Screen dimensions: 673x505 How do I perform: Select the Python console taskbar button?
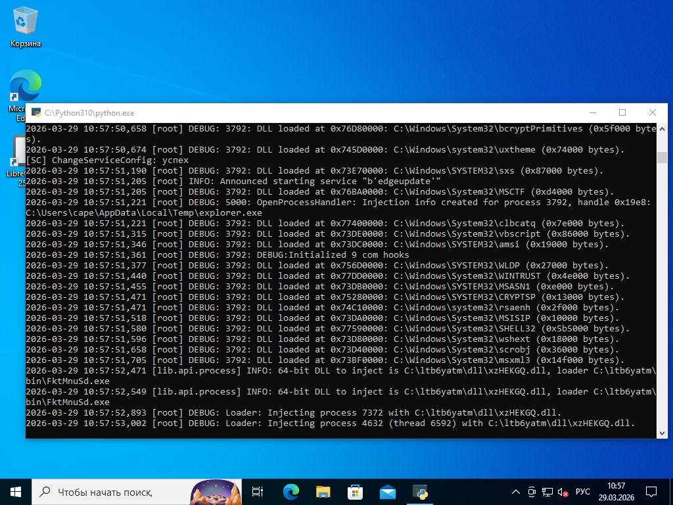(420, 492)
